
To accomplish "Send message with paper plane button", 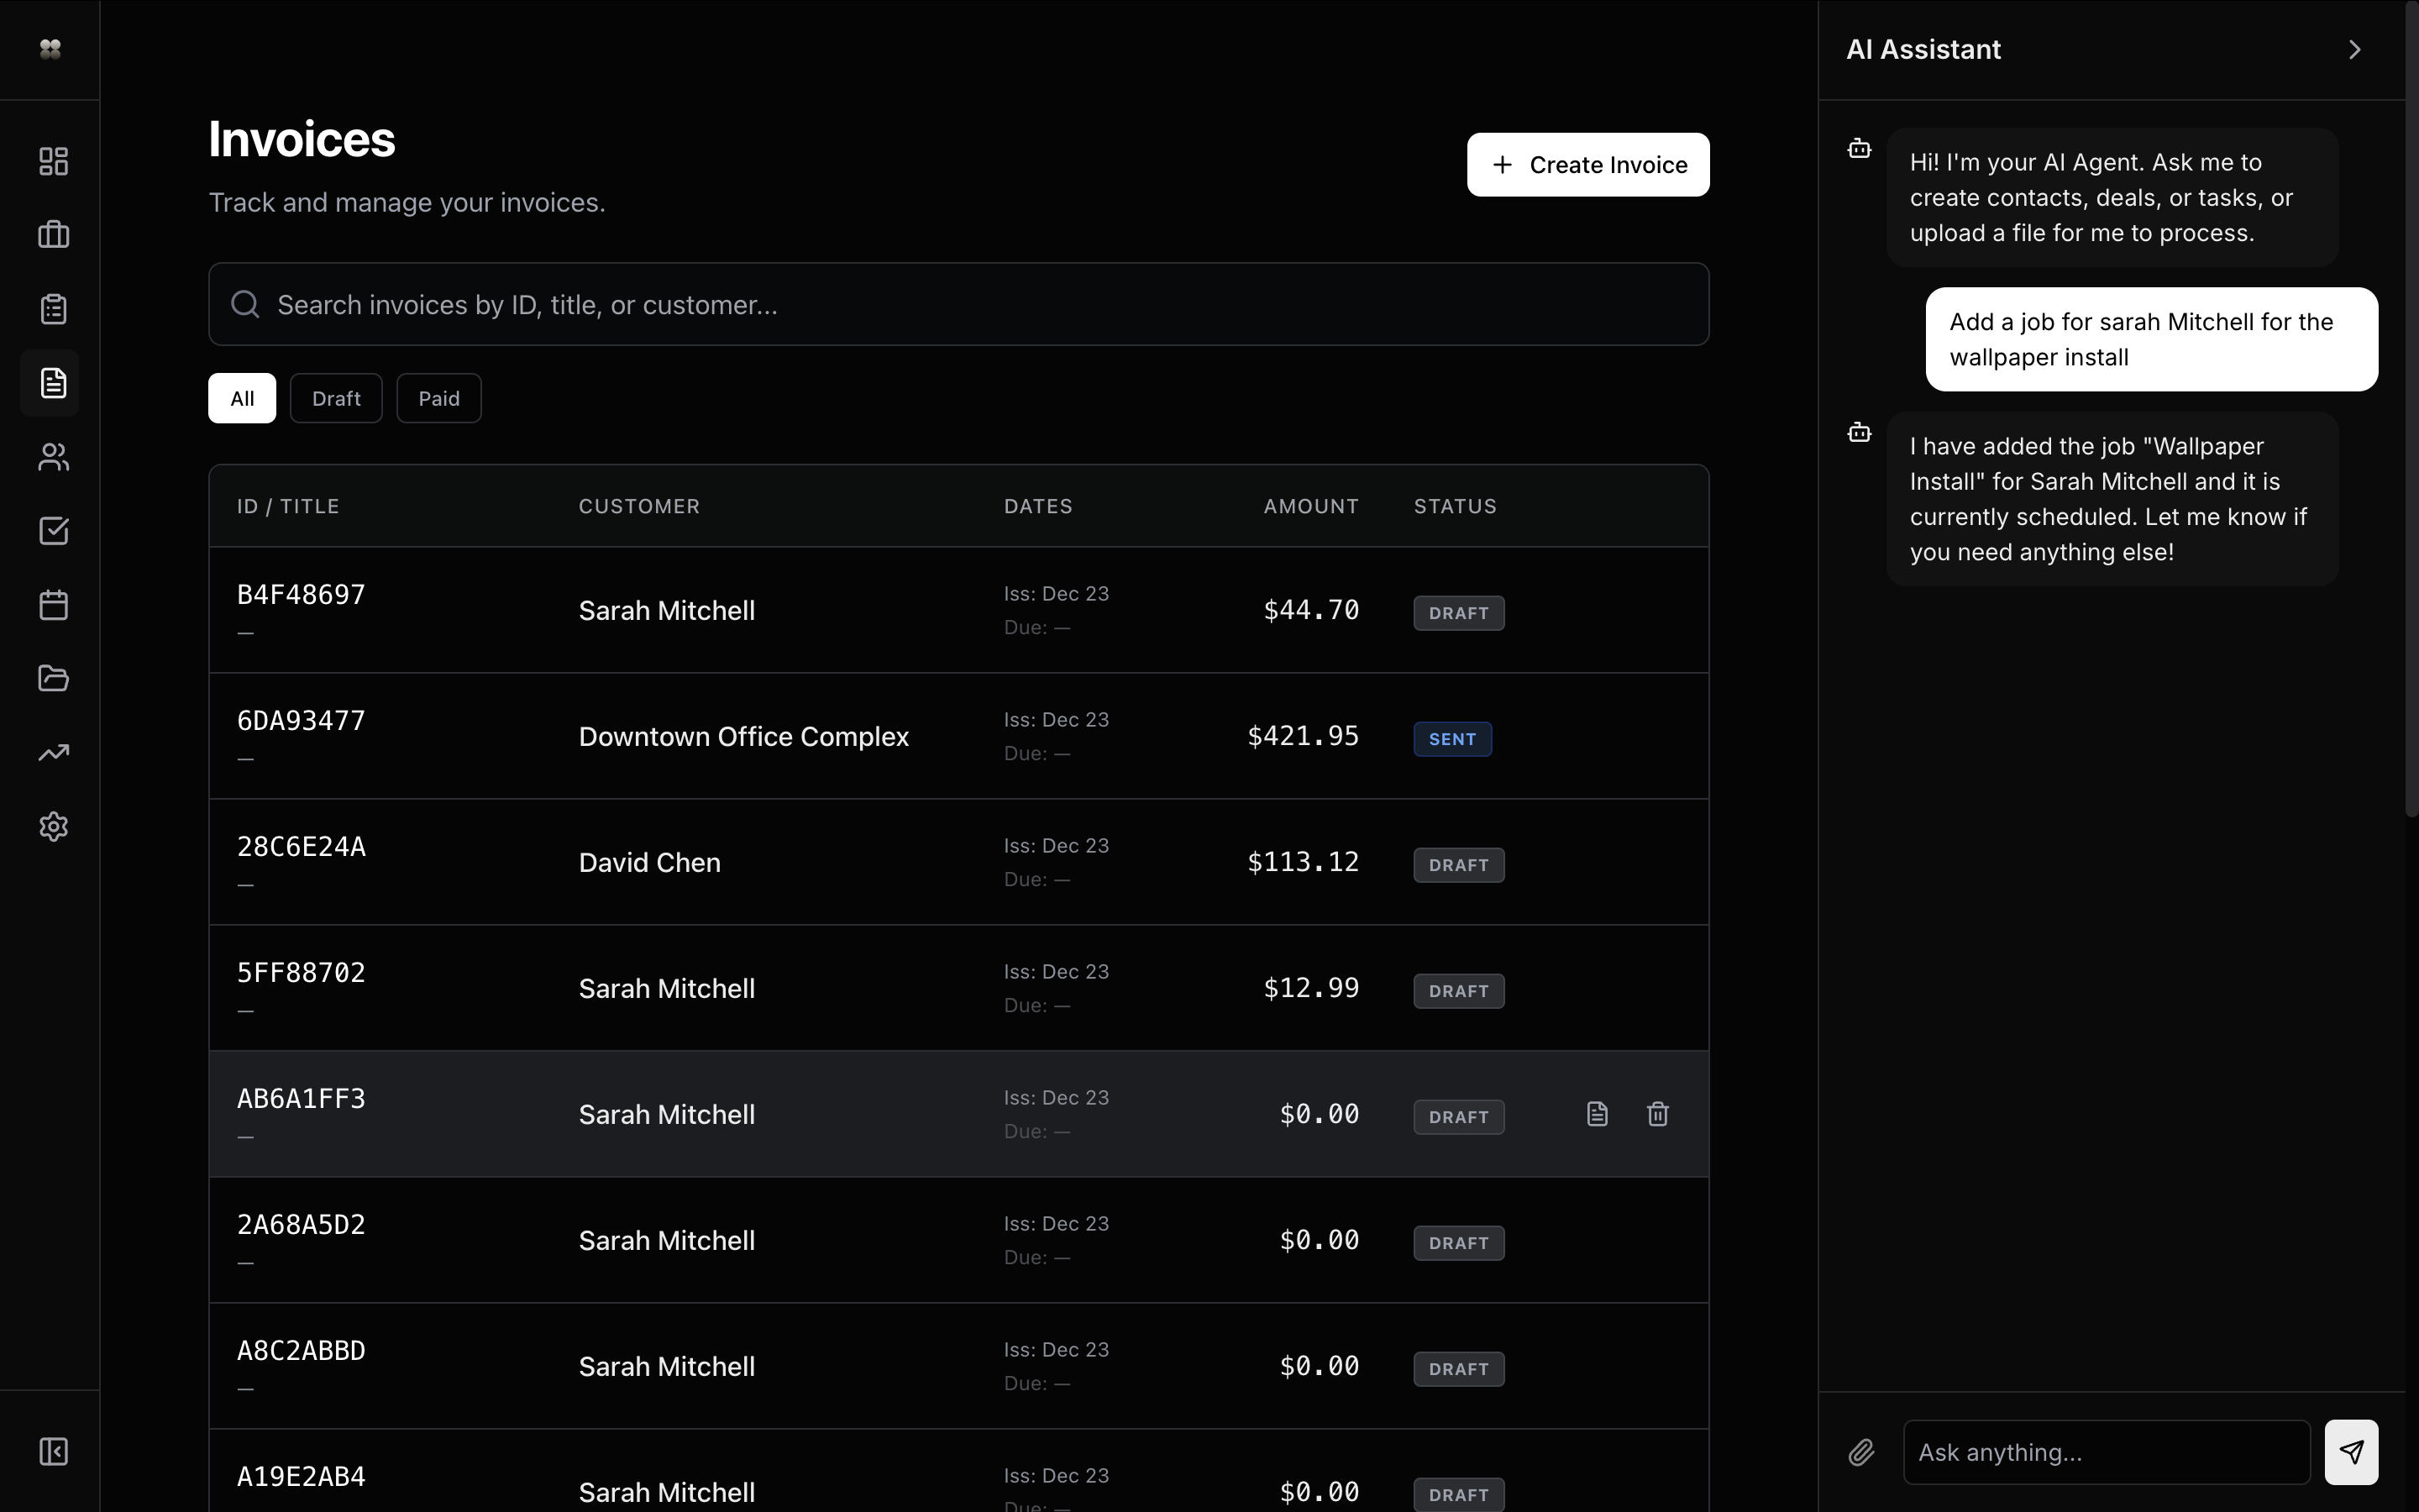I will (x=2351, y=1452).
